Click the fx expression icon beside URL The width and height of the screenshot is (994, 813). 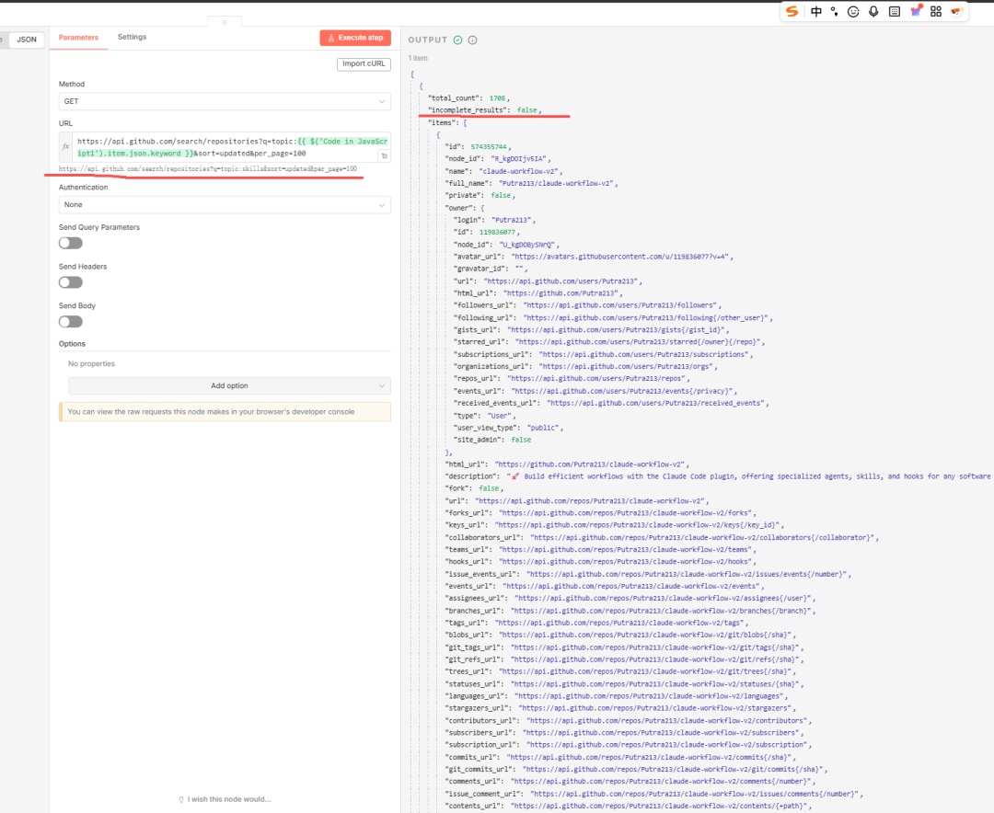click(65, 147)
